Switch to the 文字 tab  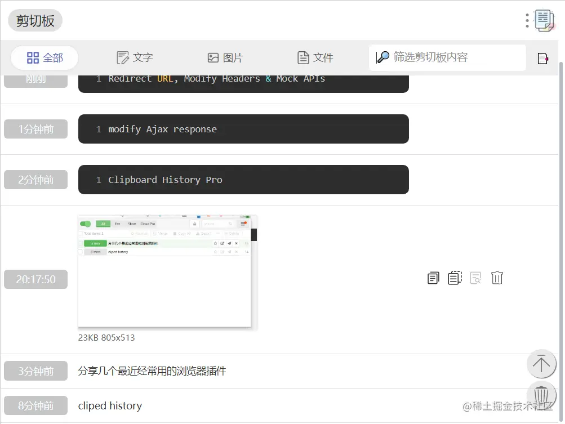(x=135, y=57)
